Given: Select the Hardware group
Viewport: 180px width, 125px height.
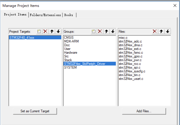Looking at the screenshot, I should click(90, 52).
